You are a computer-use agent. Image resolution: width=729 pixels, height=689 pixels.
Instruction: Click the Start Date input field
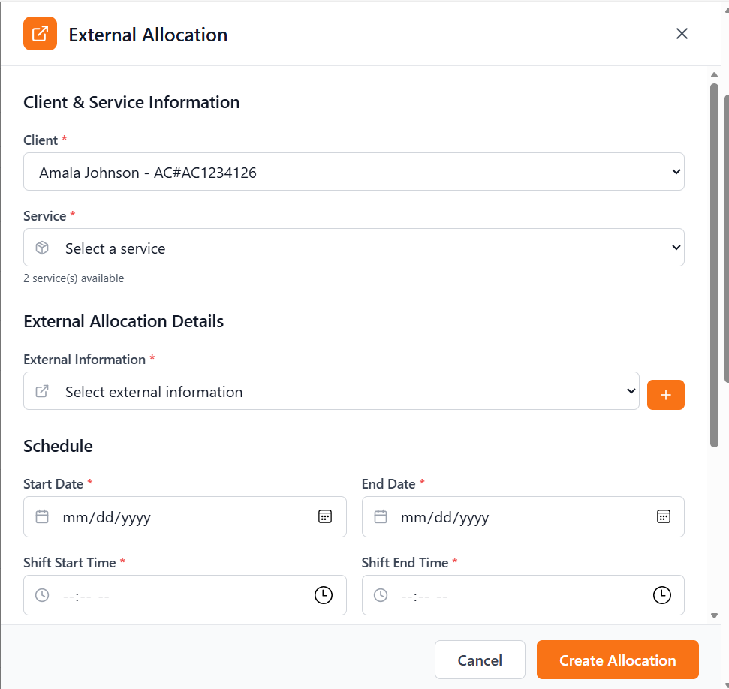point(173,517)
